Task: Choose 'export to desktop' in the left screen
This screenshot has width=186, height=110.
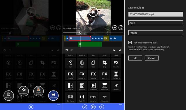Action: coord(38,91)
